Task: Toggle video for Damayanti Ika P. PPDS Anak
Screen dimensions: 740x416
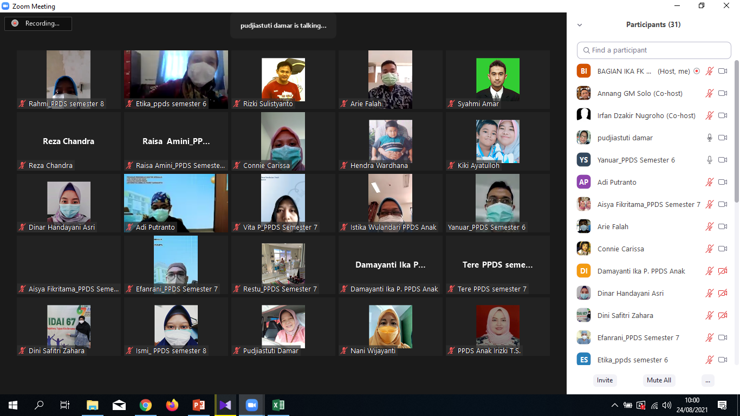Action: [x=722, y=271]
